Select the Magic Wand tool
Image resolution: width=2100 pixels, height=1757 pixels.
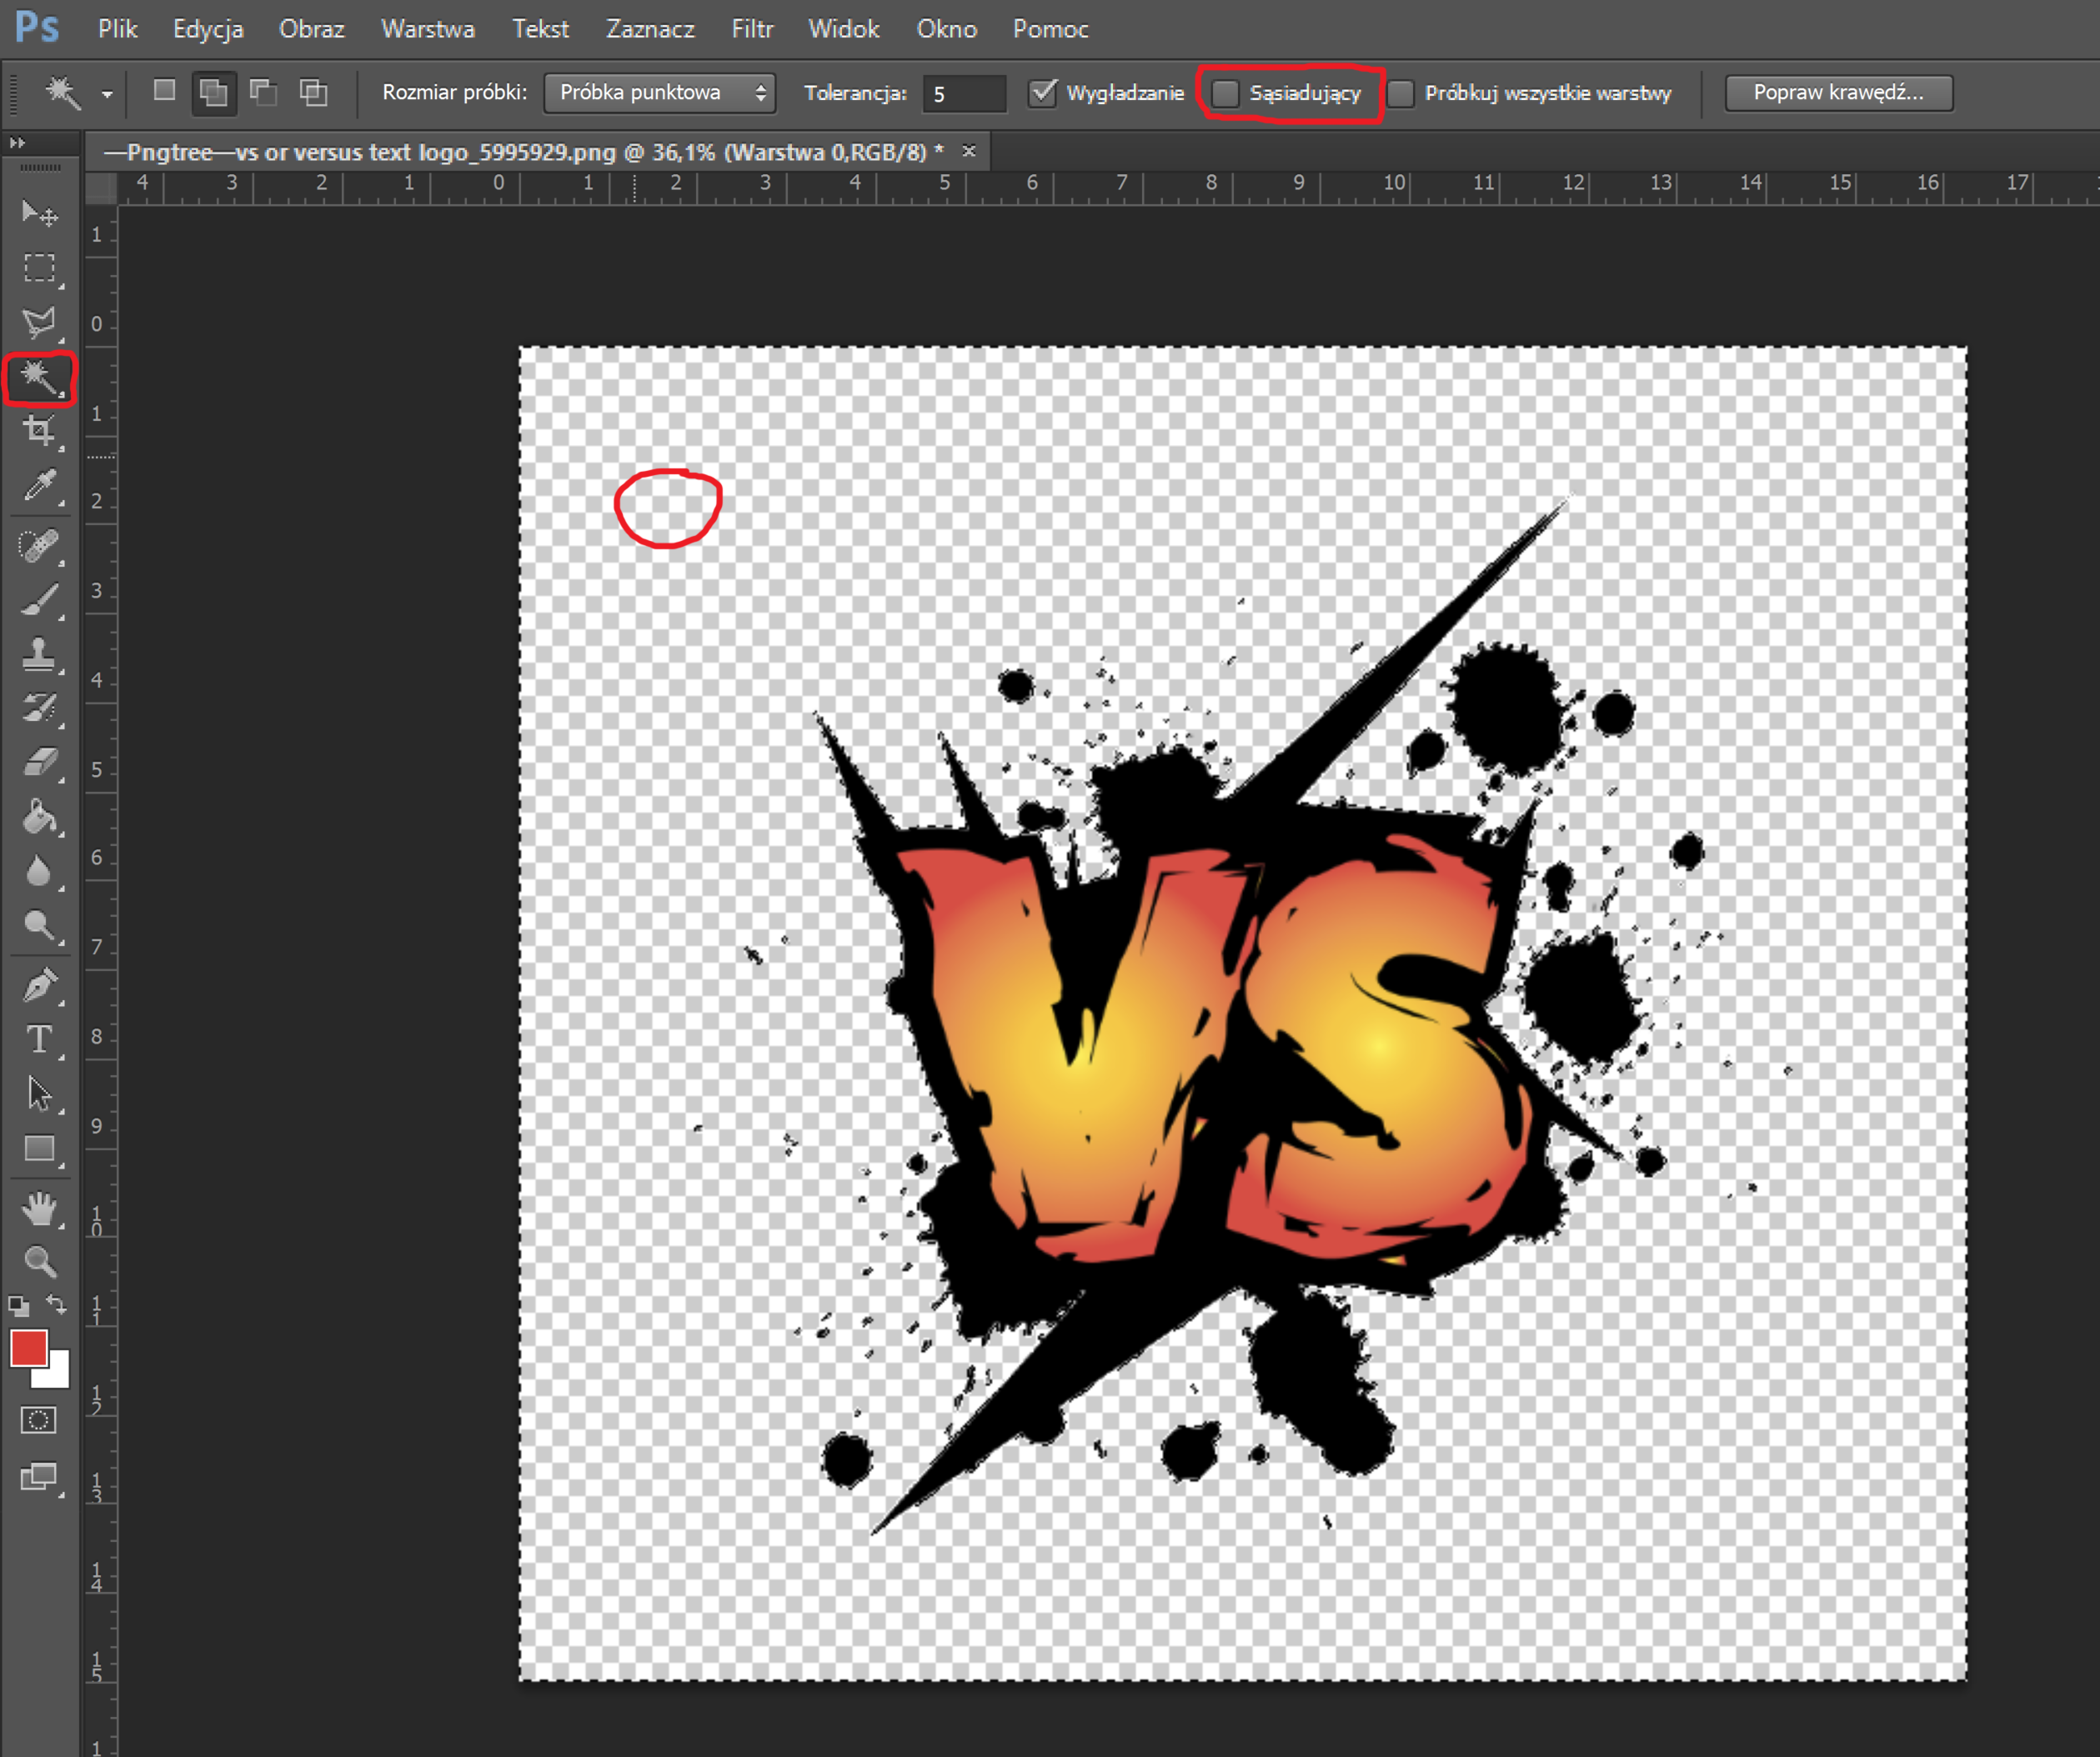pyautogui.click(x=39, y=378)
